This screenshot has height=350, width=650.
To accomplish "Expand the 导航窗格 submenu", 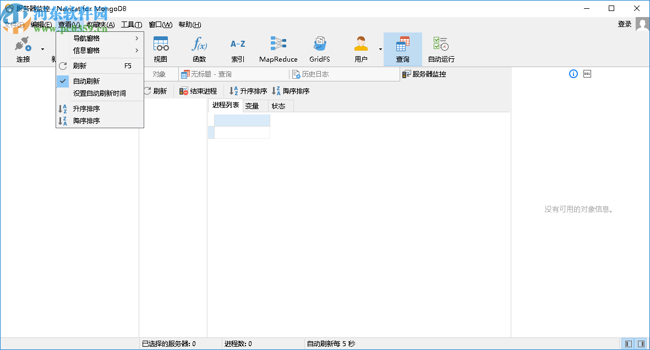I will click(100, 38).
